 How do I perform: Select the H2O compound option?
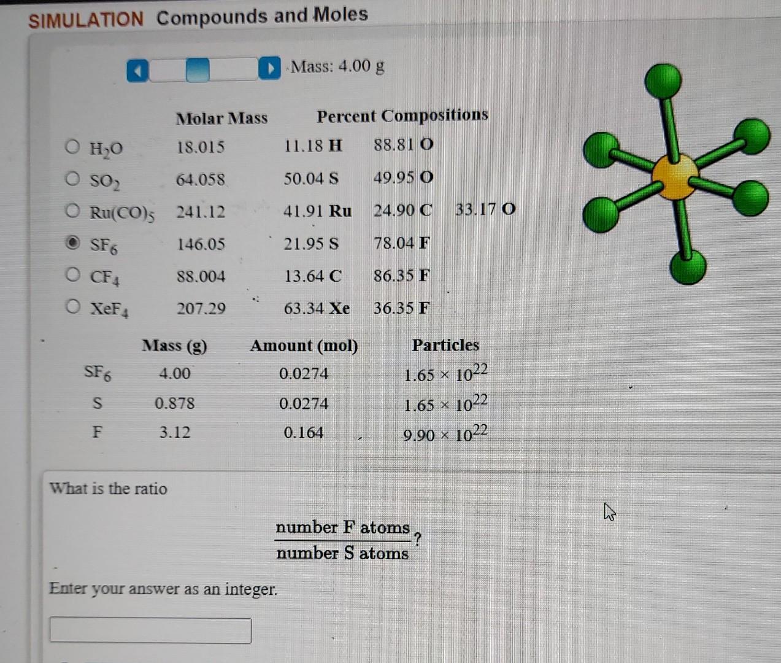pos(72,146)
